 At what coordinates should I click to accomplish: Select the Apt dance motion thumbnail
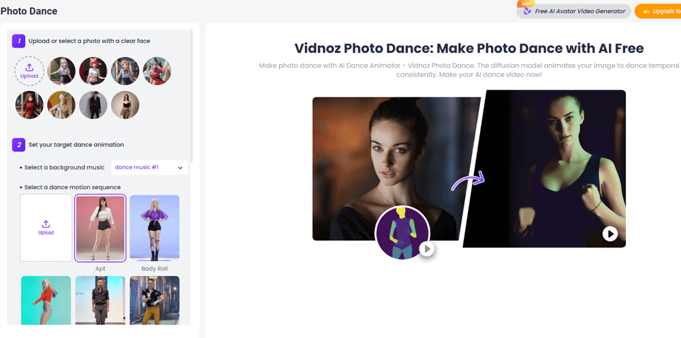(x=100, y=229)
